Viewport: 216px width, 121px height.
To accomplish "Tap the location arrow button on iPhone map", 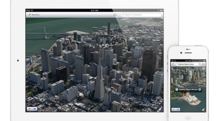I will [x=174, y=109].
